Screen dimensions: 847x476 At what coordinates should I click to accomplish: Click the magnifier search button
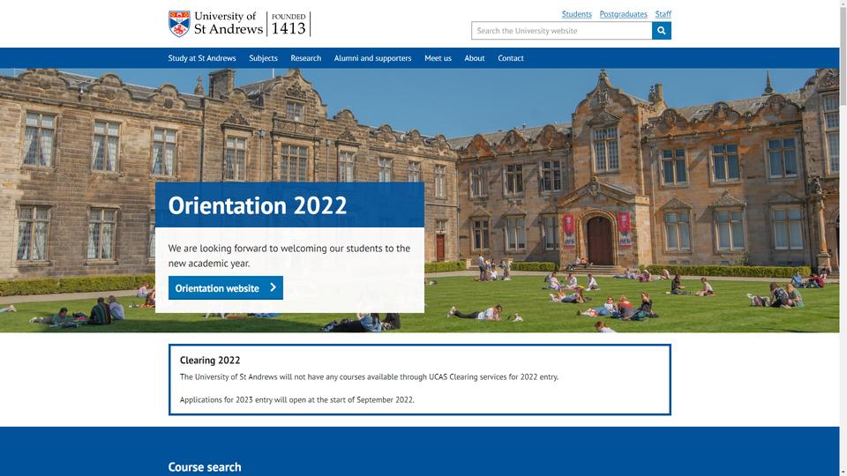coord(661,31)
